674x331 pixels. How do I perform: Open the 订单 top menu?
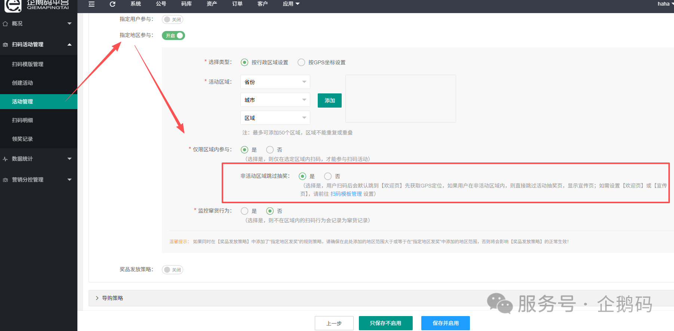click(237, 4)
